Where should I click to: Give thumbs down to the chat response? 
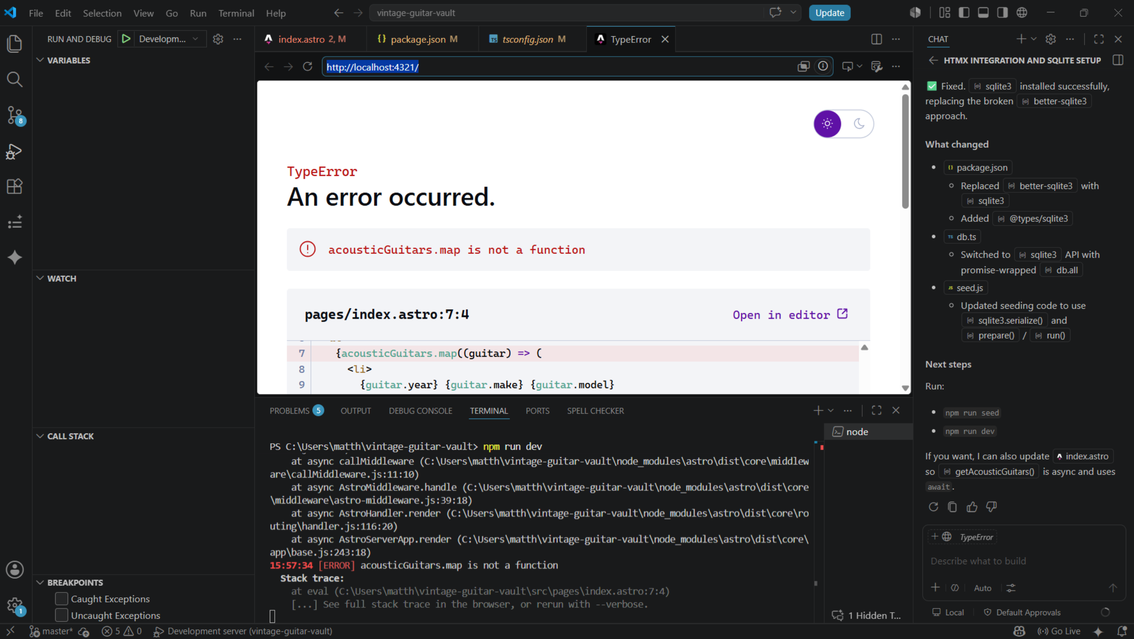tap(991, 507)
